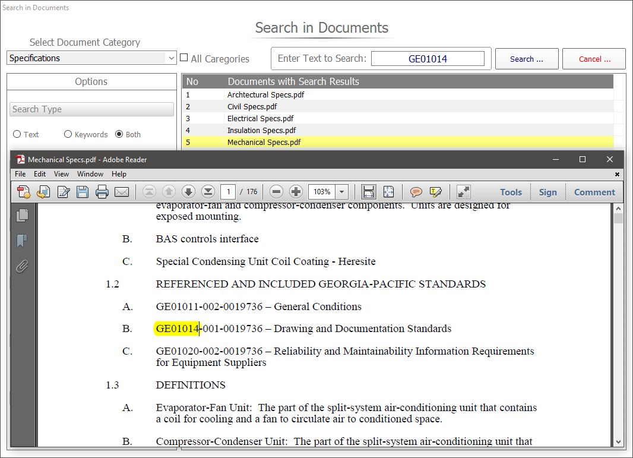Screen dimensions: 633x458
Task: Select the Text radio button
Action: click(x=17, y=134)
